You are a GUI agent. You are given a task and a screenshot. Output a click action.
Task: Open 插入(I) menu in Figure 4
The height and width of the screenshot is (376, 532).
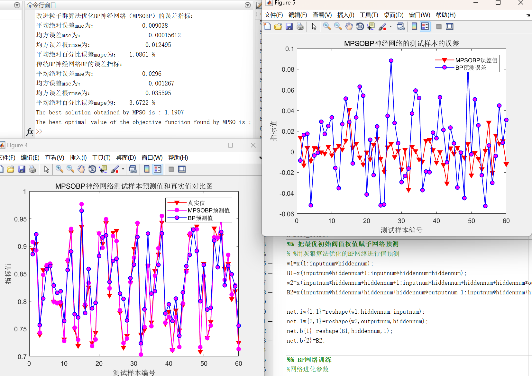tap(78, 158)
